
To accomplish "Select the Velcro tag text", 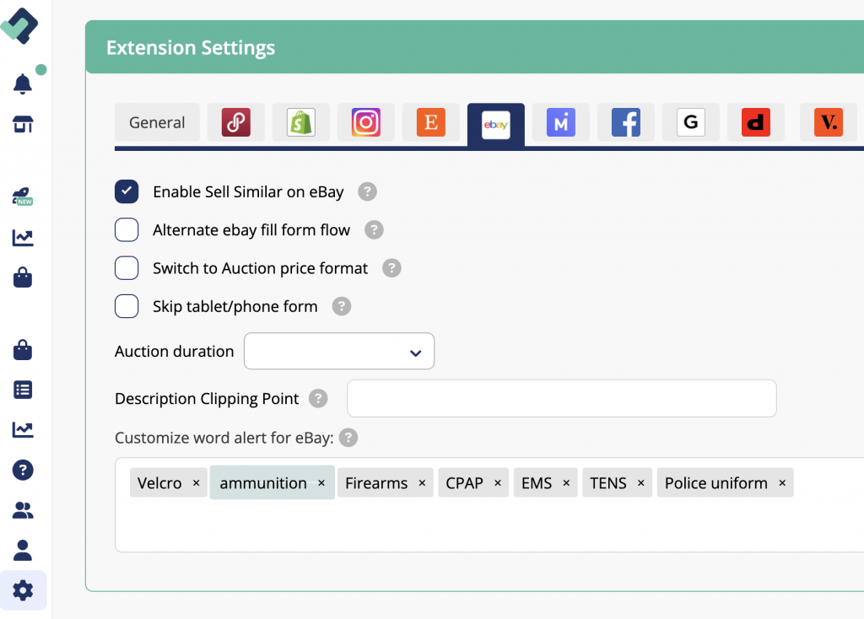I will 159,483.
